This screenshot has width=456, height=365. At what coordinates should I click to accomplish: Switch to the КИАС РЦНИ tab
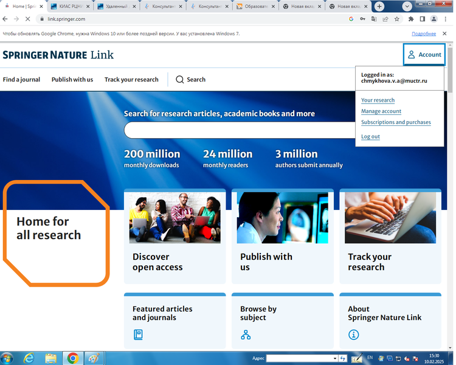click(70, 7)
